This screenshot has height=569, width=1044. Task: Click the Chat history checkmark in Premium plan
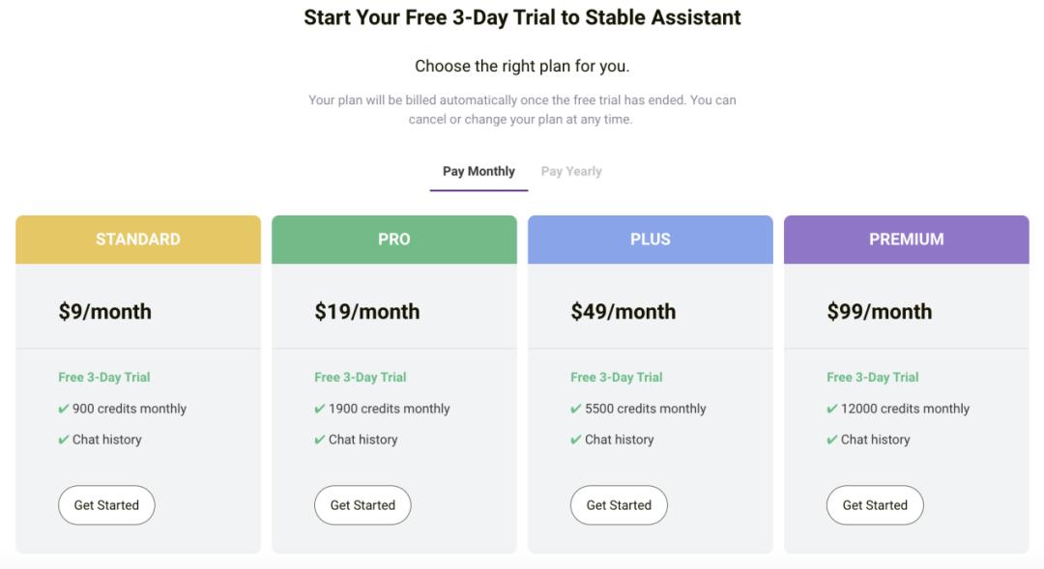click(832, 441)
